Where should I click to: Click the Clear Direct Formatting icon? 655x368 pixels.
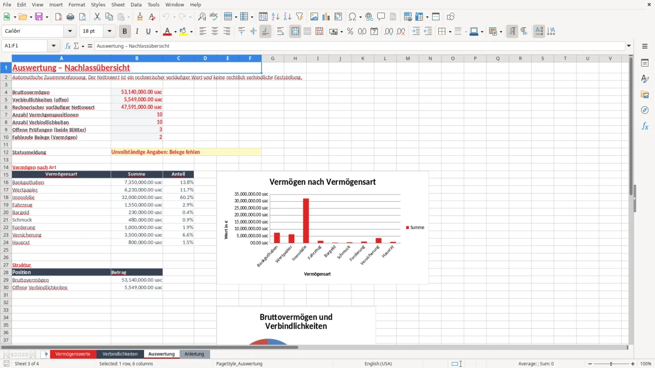pyautogui.click(x=152, y=17)
